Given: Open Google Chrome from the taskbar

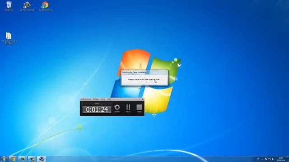Looking at the screenshot, I should click(13, 159).
